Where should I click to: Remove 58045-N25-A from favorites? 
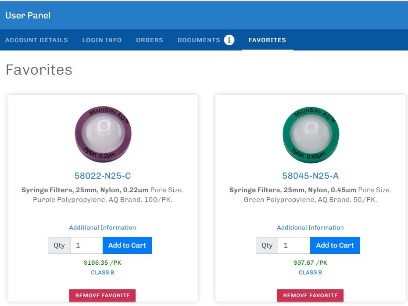311,295
